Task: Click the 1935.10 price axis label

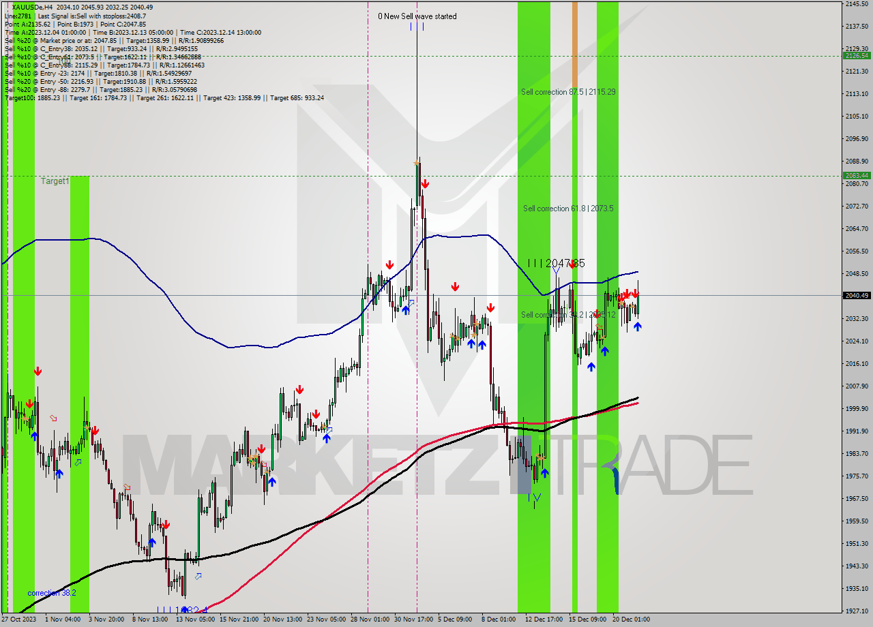Action: pos(857,588)
